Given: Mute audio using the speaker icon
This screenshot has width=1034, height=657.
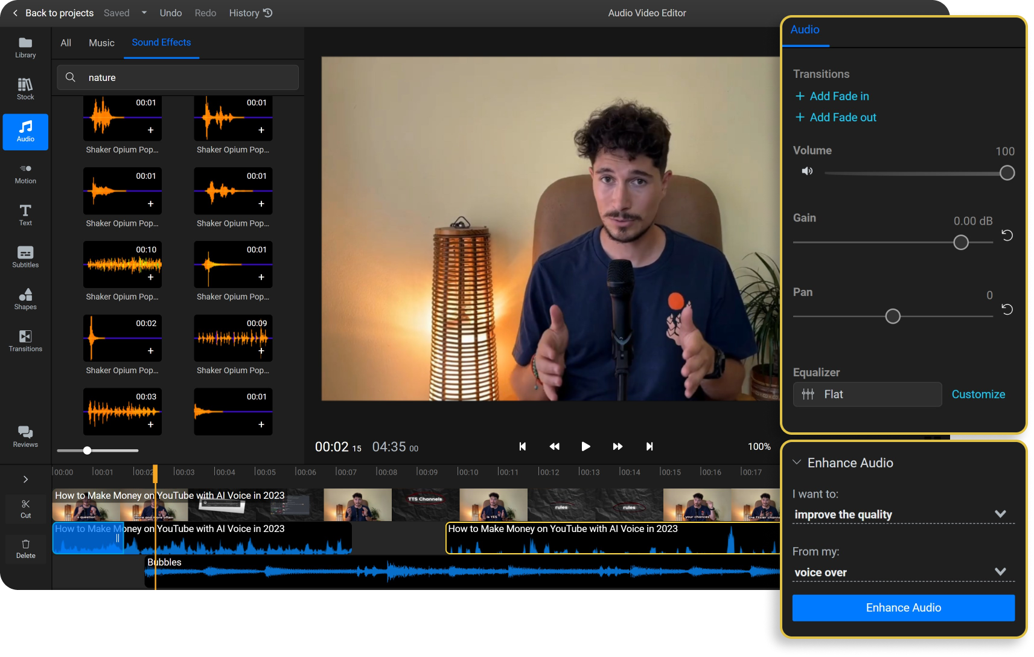Looking at the screenshot, I should pos(807,171).
